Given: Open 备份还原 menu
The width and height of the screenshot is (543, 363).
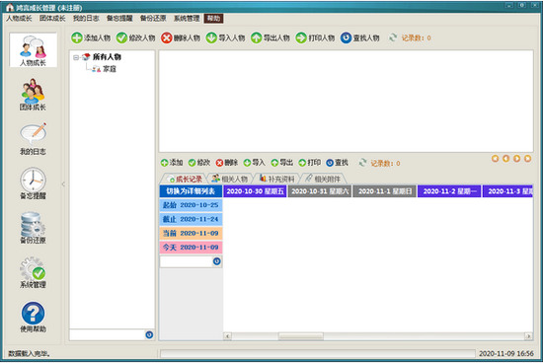Looking at the screenshot, I should click(153, 19).
